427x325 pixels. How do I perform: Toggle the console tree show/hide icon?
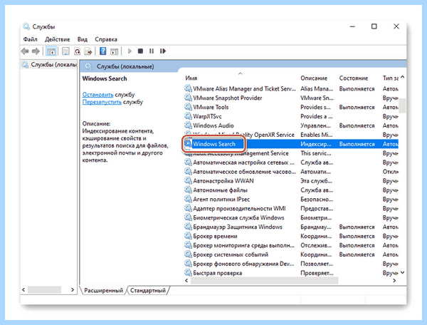(x=51, y=51)
